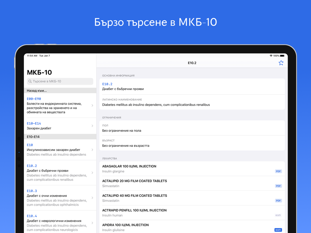311x233 pixels.
Task: Open ACTRAPID PENFILL 100 IU/ML INJECTION entry
Action: coord(192,213)
